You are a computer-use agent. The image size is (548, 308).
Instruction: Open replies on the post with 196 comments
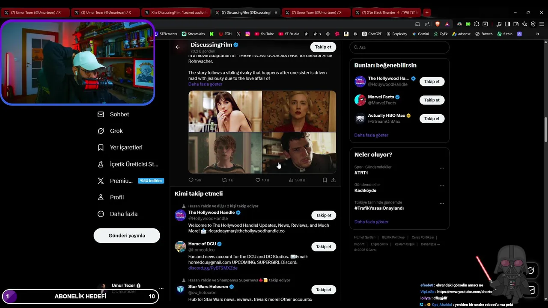point(195,180)
